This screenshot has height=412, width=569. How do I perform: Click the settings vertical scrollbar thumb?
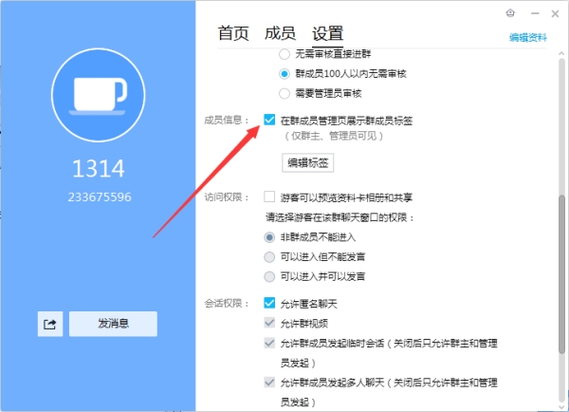coord(561,274)
